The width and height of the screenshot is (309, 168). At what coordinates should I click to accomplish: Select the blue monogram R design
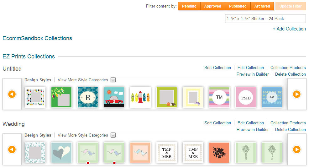[x=88, y=97]
